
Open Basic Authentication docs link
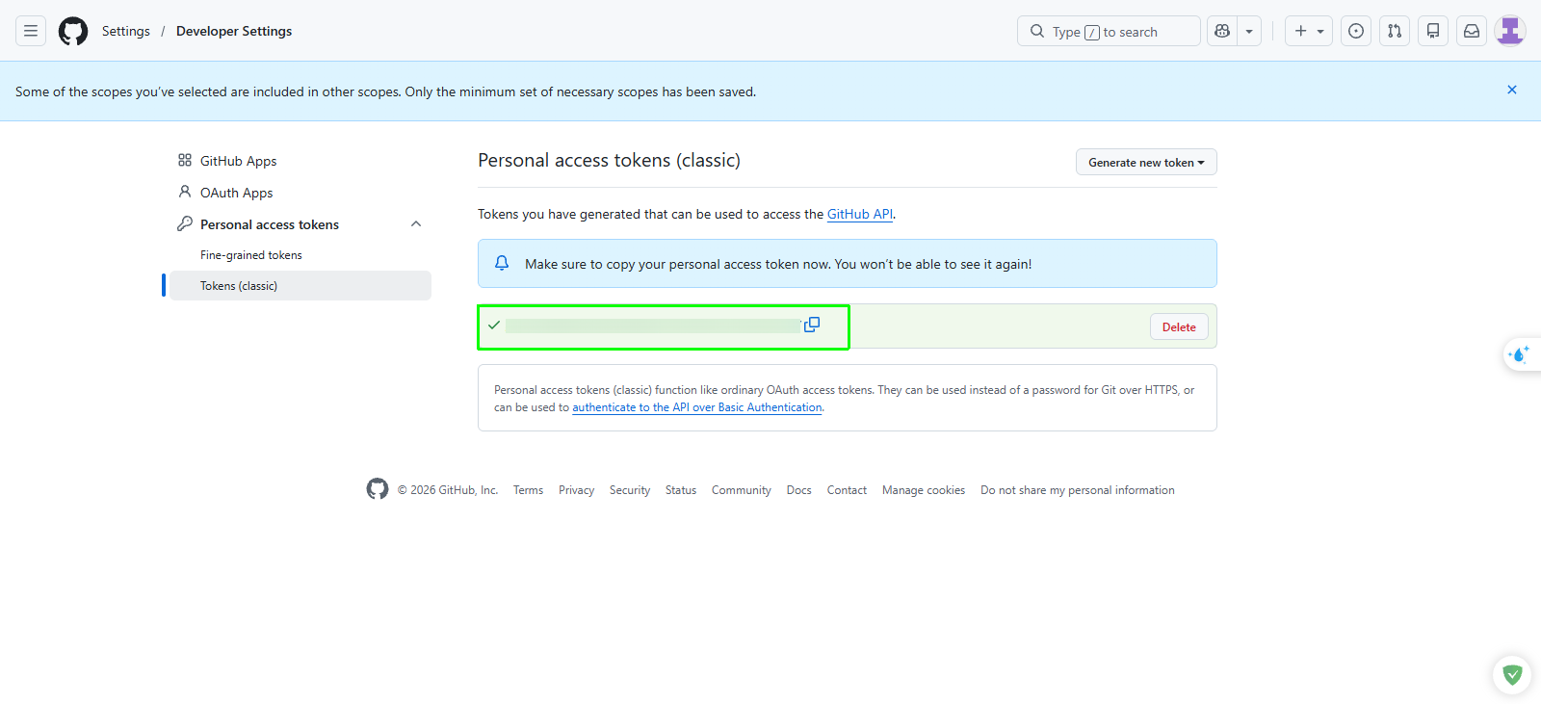pyautogui.click(x=697, y=407)
